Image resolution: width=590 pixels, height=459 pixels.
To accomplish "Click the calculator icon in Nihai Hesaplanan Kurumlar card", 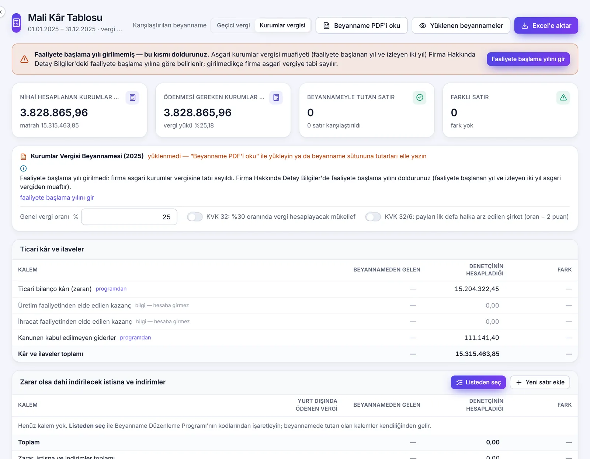I will (132, 97).
